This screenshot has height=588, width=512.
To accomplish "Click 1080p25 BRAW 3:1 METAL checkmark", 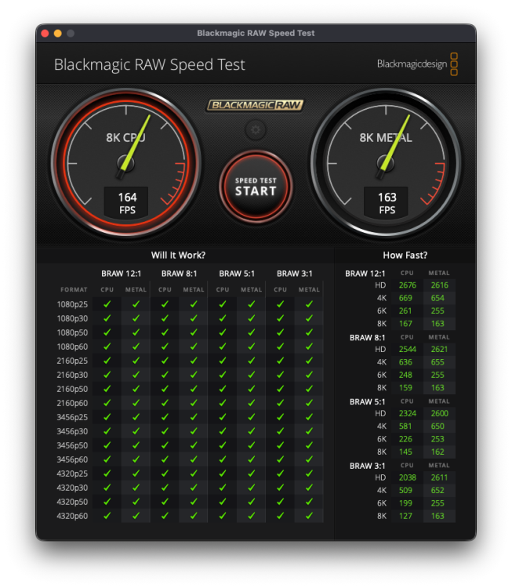I will coord(309,304).
